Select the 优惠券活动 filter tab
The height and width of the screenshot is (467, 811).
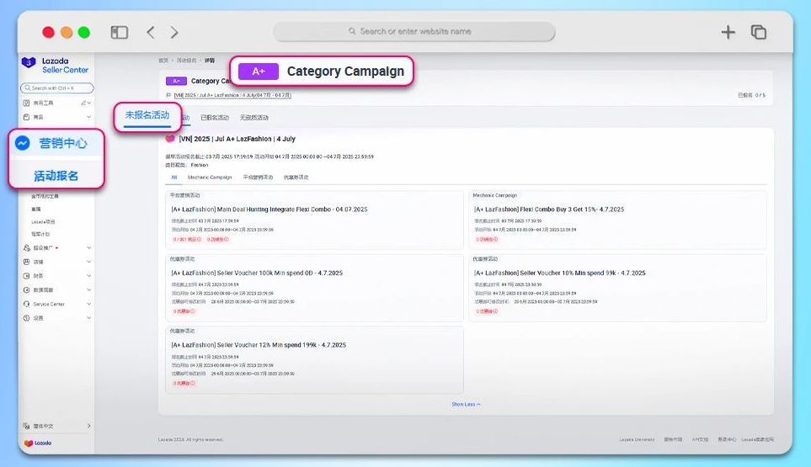[x=296, y=178]
